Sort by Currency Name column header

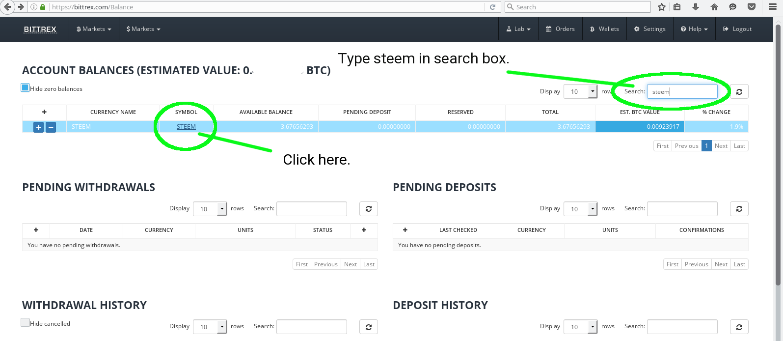pos(113,112)
